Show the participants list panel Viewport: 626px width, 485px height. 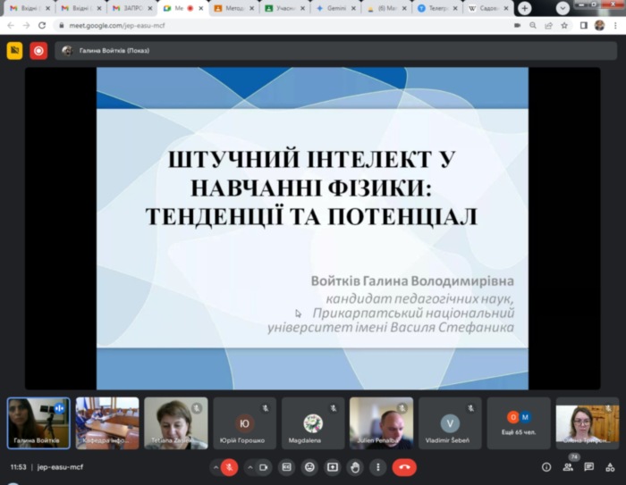pyautogui.click(x=568, y=467)
